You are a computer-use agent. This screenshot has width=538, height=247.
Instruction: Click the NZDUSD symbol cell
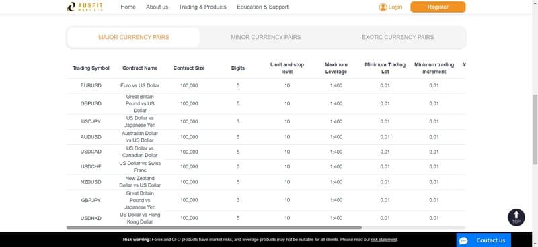coord(91,182)
